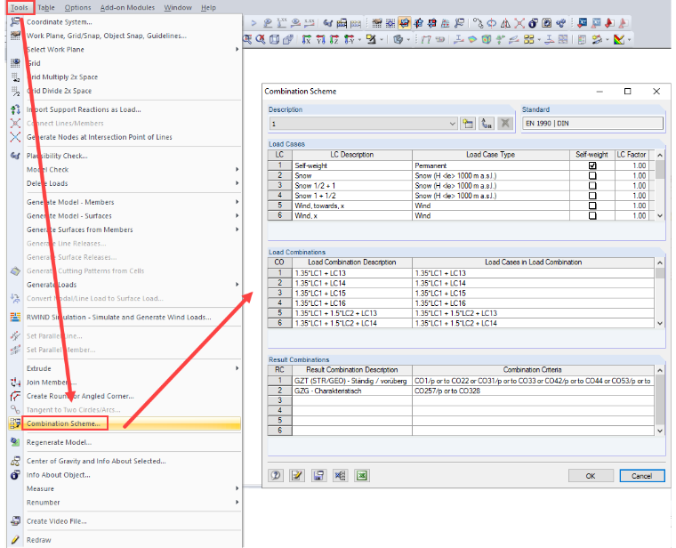Open the Table menu

point(45,7)
